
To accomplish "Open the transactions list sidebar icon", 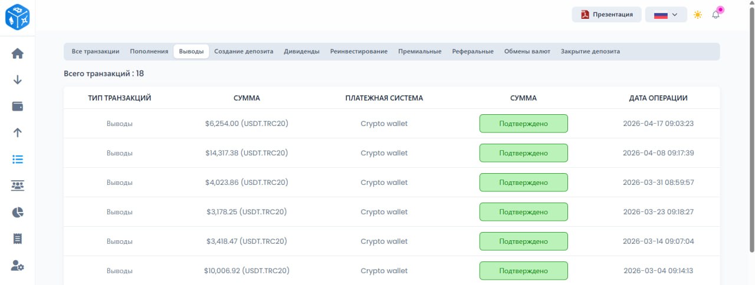I will [18, 159].
